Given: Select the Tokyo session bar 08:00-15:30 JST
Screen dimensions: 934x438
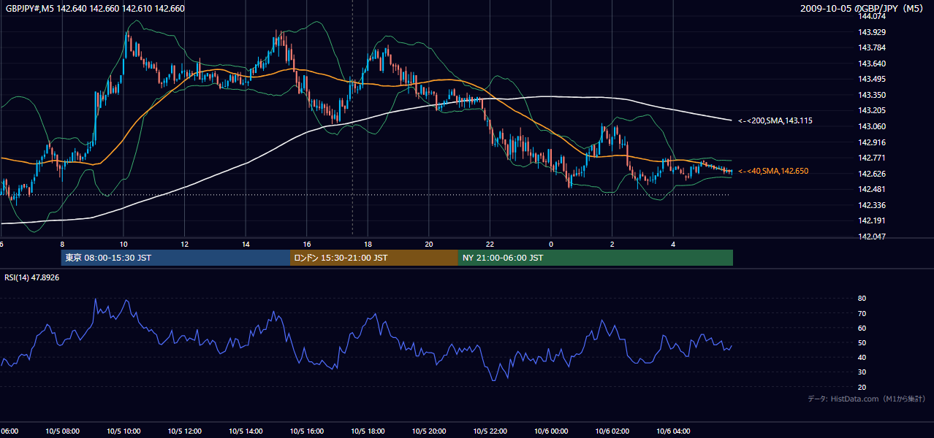Looking at the screenshot, I should click(x=175, y=258).
